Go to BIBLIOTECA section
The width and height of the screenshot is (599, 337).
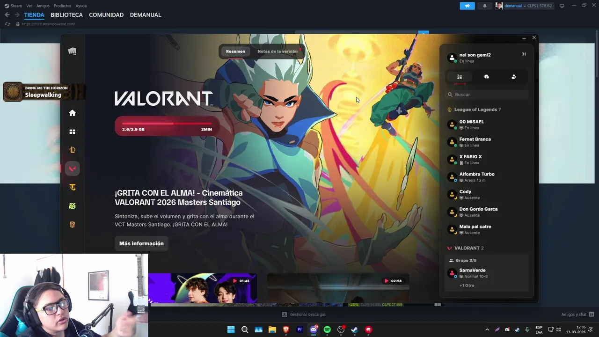(x=66, y=15)
